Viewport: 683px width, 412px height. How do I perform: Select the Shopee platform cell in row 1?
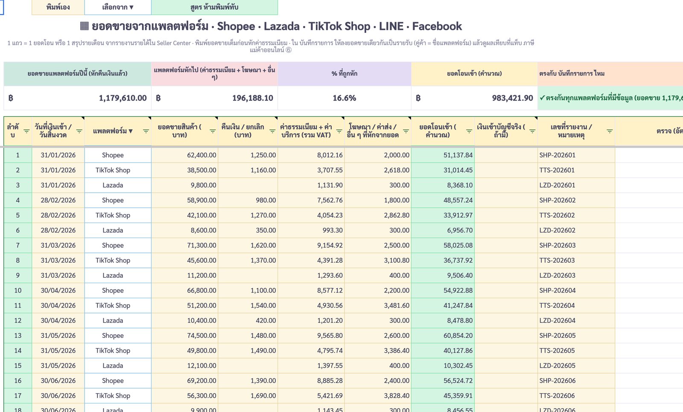pyautogui.click(x=118, y=155)
